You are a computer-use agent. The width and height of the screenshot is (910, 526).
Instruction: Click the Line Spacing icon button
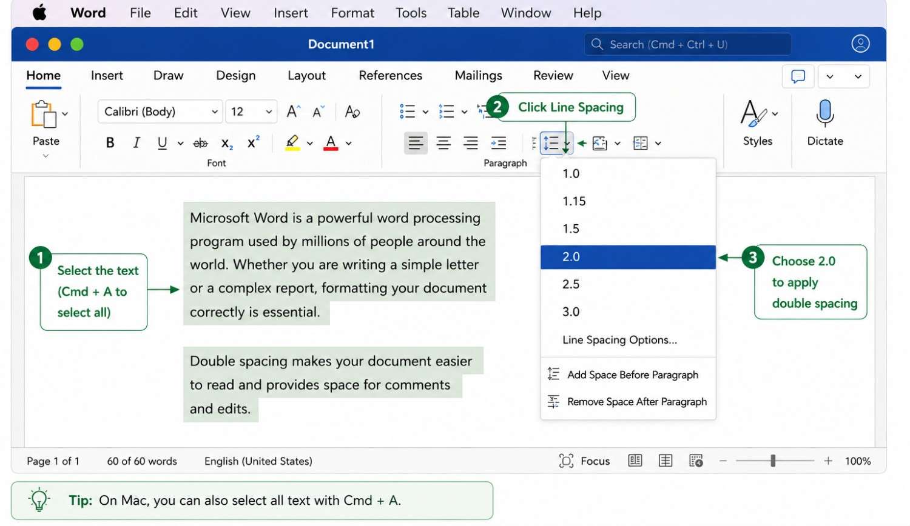click(x=551, y=144)
